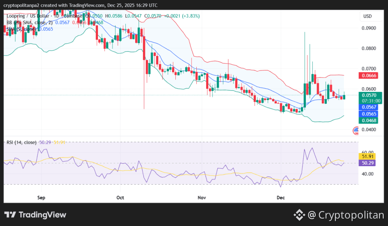Click the blue 0.0567 value in BB legend
Image resolution: width=388 pixels, height=226 pixels.
(x=62, y=23)
